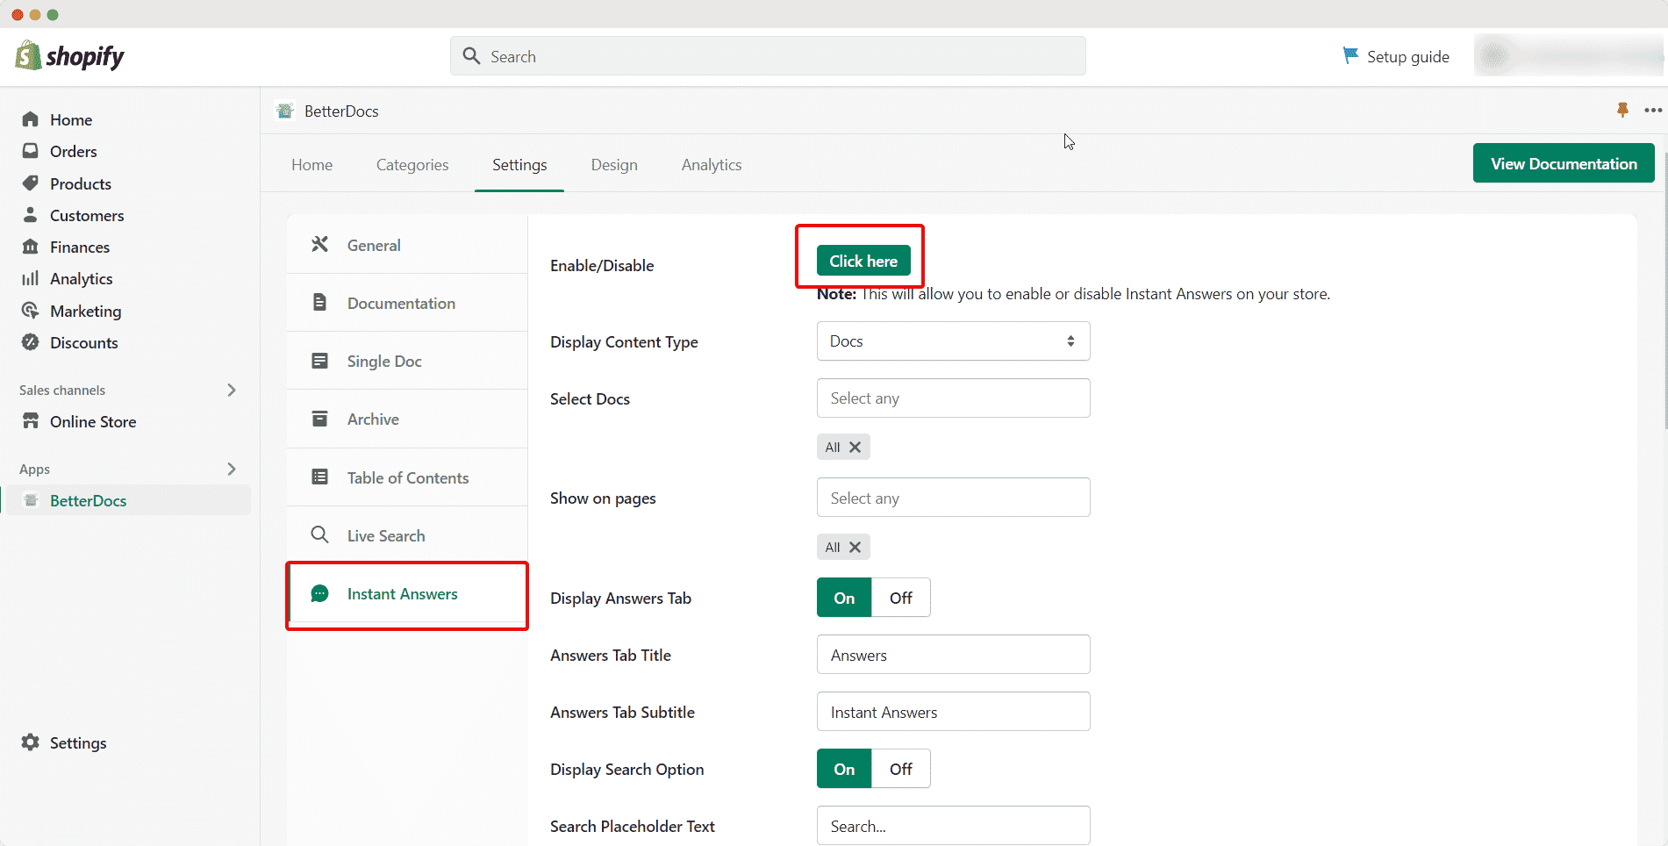Switch to the Analytics tab in BetterDocs
The height and width of the screenshot is (846, 1668).
click(x=712, y=165)
